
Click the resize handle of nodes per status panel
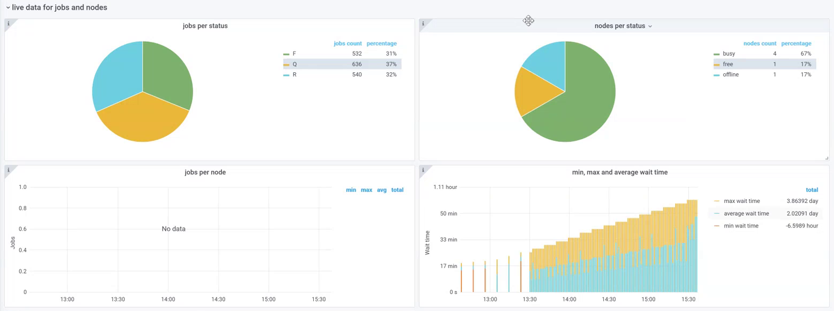coord(826,158)
